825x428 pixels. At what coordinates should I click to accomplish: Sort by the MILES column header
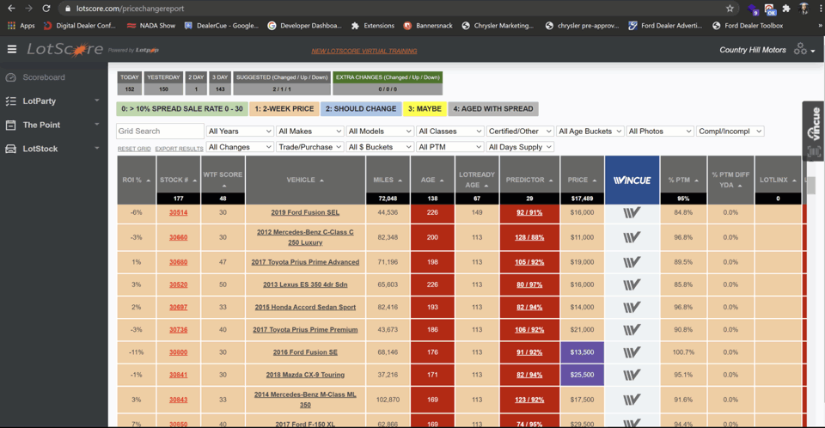[x=388, y=180]
